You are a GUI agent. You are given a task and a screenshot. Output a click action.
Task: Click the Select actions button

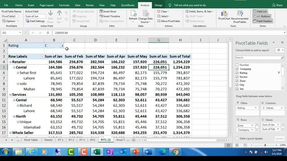coord(163,16)
